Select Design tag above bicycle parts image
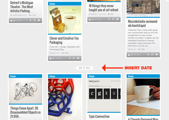This screenshot has width=169, height=120. pyautogui.click(x=13, y=76)
